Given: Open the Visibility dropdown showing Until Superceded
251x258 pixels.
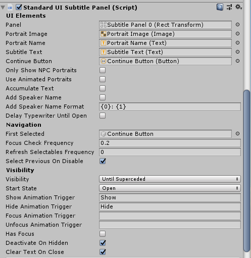Looking at the screenshot, I should pyautogui.click(x=170, y=179).
